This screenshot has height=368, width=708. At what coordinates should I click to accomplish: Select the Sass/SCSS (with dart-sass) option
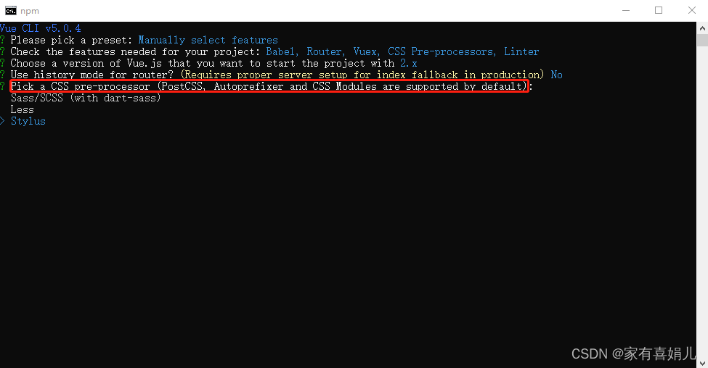[x=86, y=98]
